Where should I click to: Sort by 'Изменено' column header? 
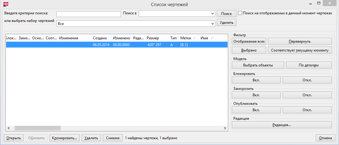pos(121,38)
